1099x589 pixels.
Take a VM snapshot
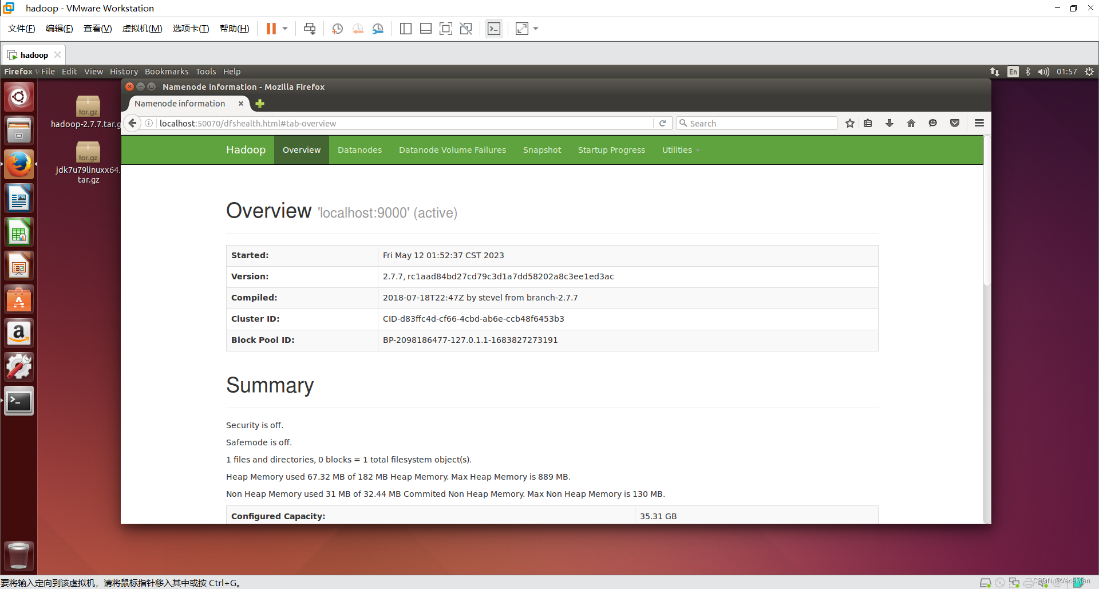337,29
